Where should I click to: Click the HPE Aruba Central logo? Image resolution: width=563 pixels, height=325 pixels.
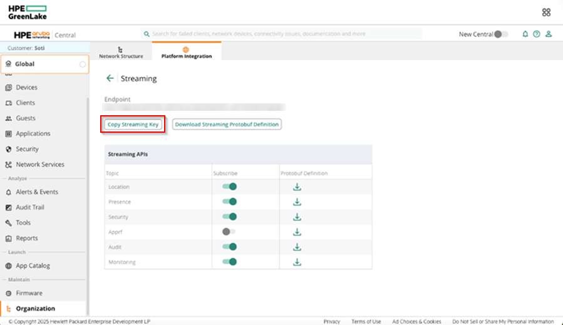click(44, 35)
